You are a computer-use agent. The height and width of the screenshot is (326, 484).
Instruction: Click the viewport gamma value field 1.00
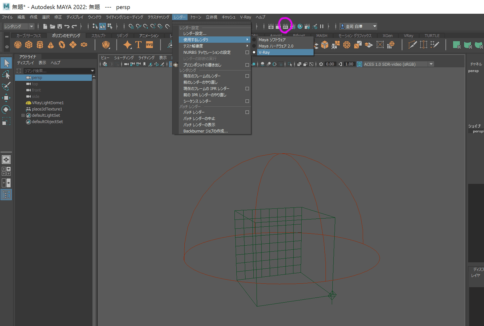point(349,64)
